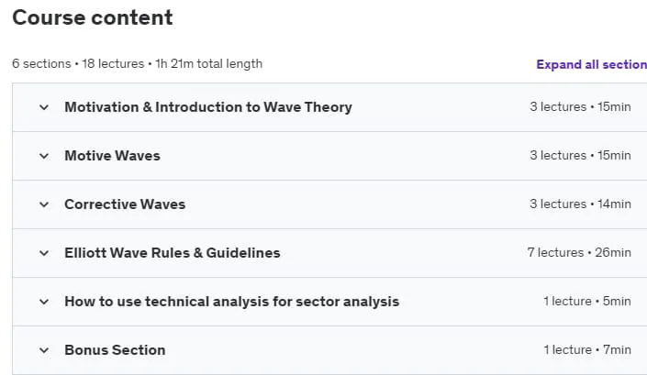647x375 pixels.
Task: Open chevron next to Elliott Wave Rules
Action: 44,253
